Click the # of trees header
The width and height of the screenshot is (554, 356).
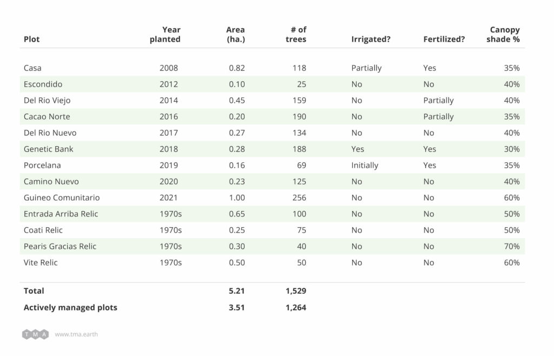(x=296, y=34)
